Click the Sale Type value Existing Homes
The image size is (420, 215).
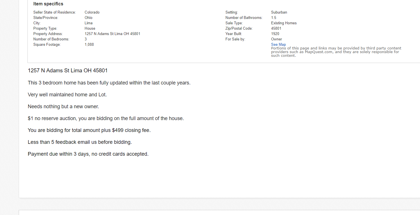284,23
